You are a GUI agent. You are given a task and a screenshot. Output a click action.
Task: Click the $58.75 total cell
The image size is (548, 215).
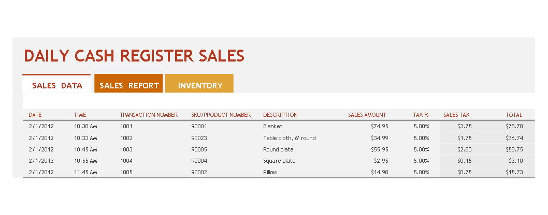click(514, 149)
